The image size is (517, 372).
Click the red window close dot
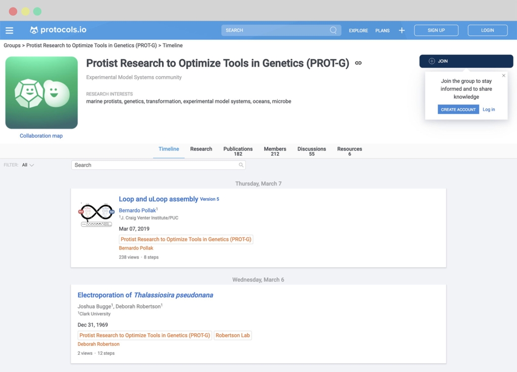pos(13,12)
